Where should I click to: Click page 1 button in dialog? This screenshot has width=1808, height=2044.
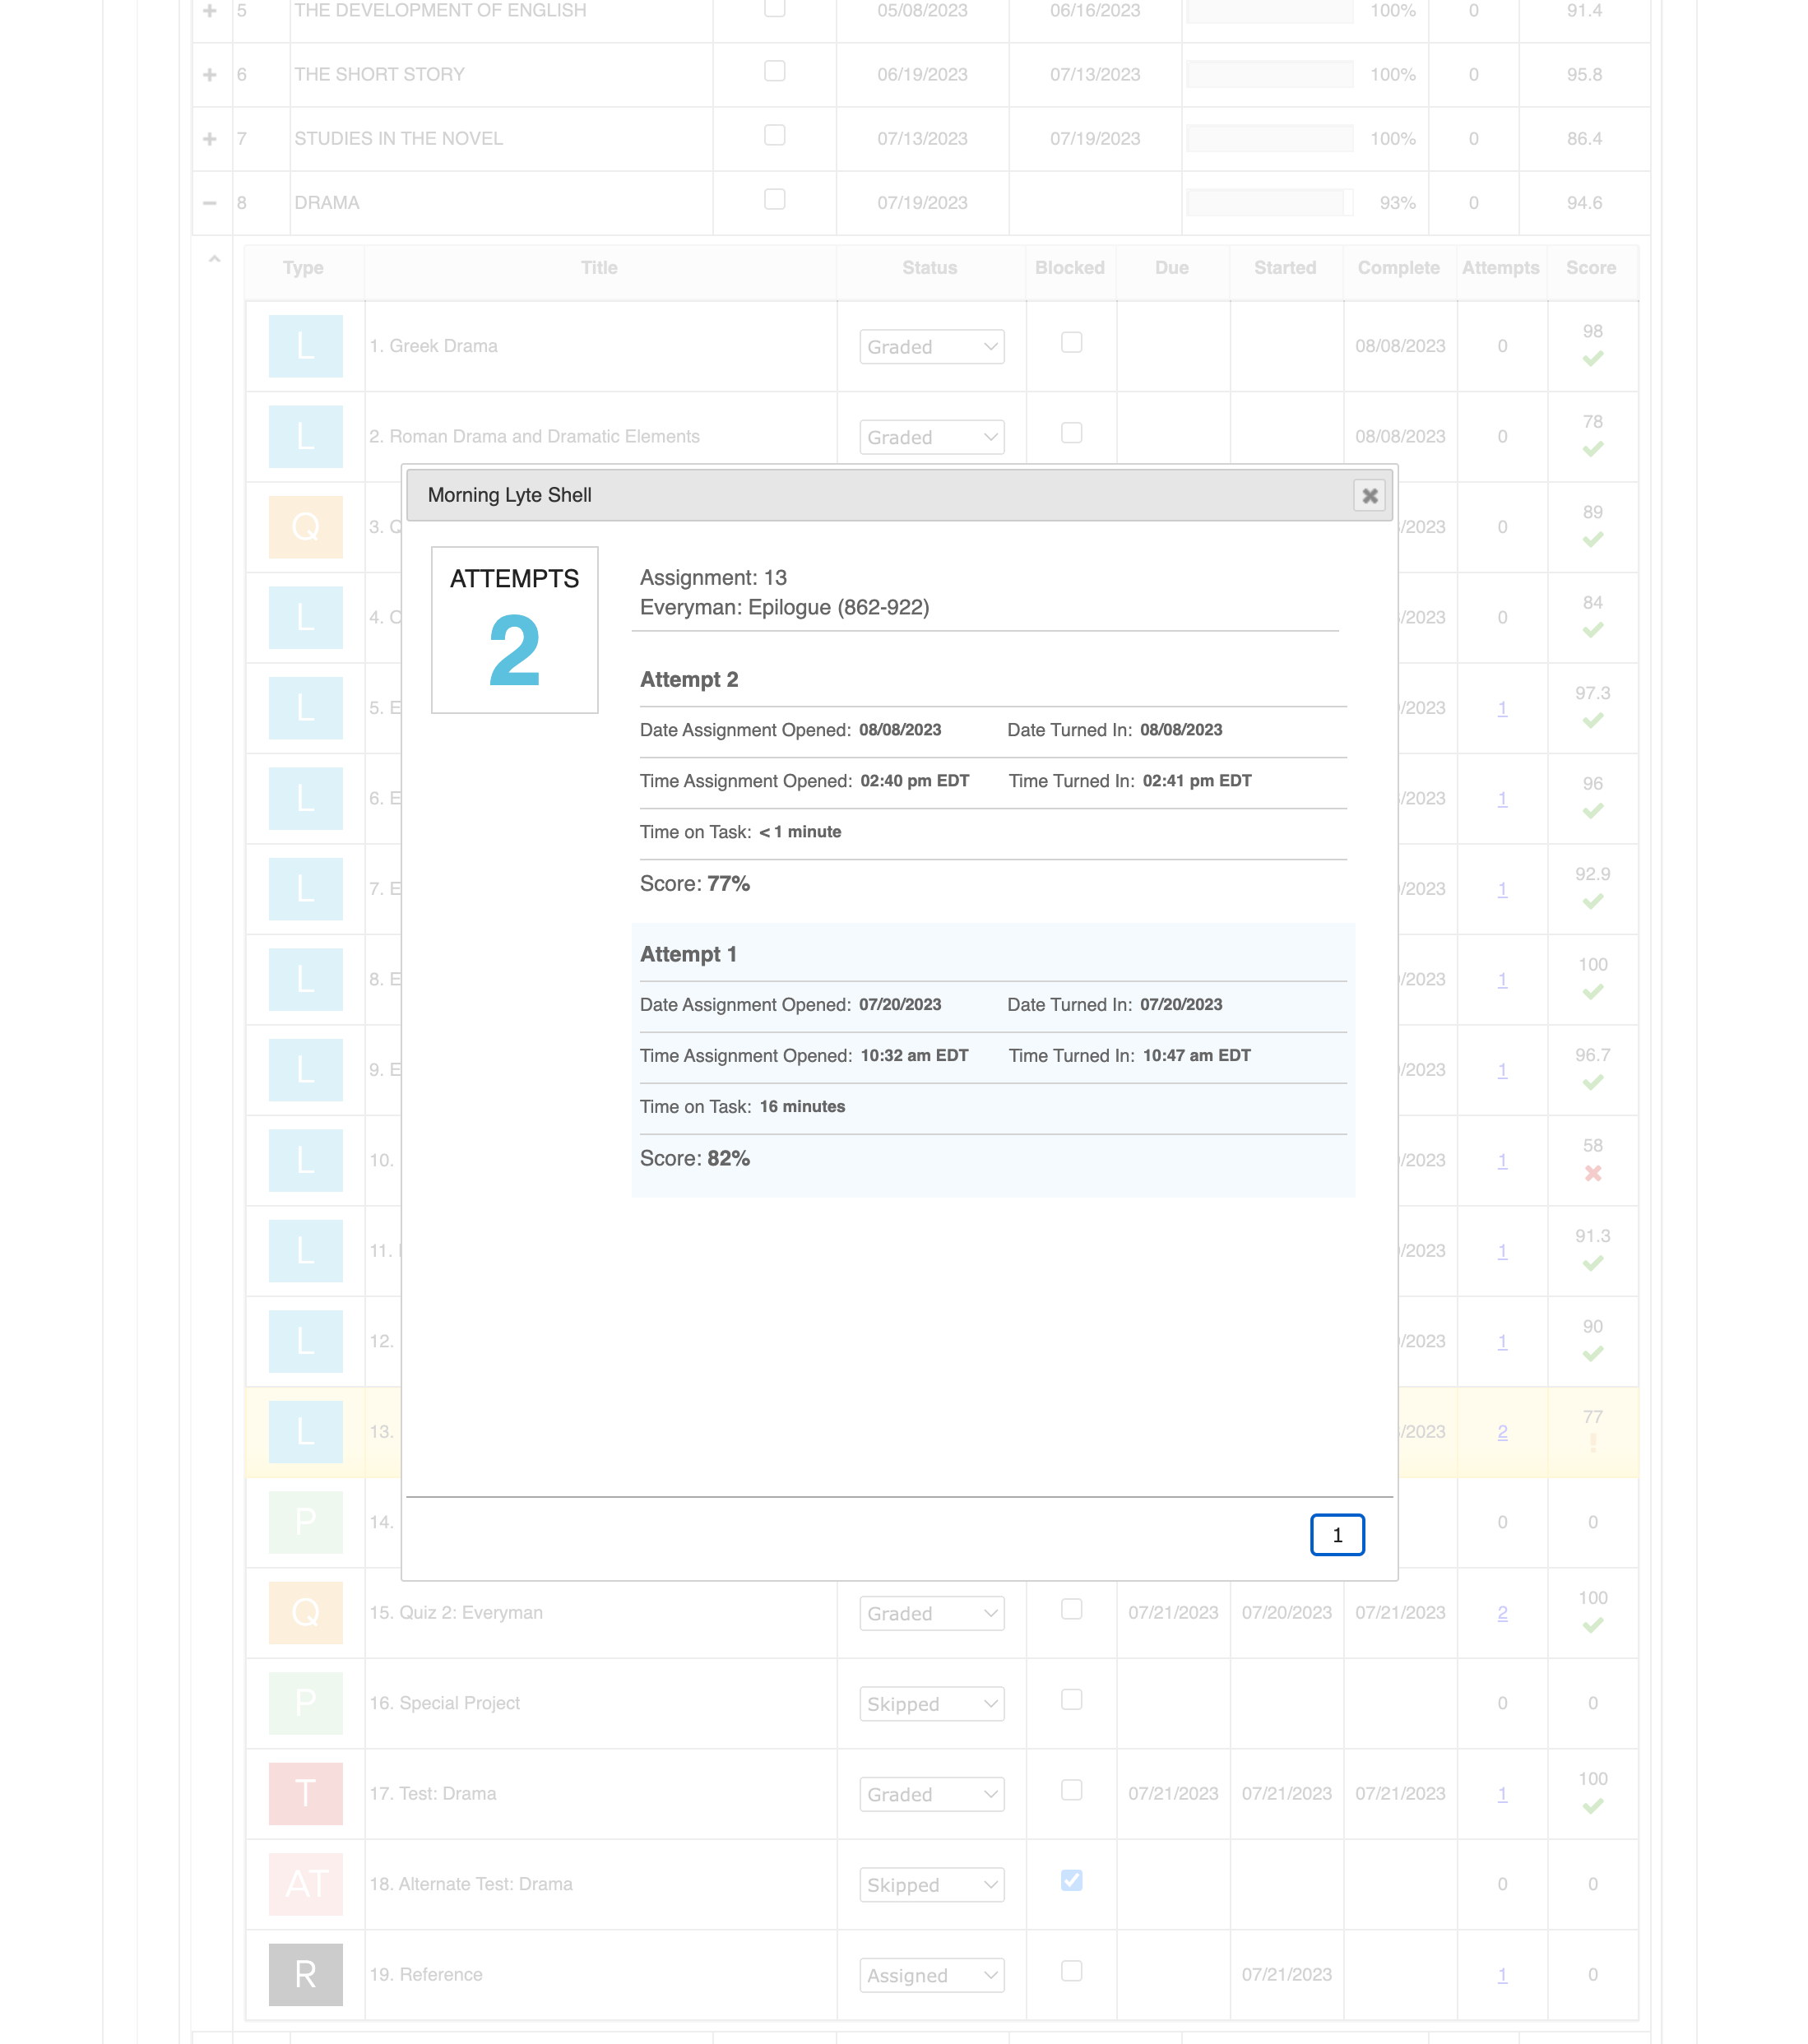pyautogui.click(x=1337, y=1535)
